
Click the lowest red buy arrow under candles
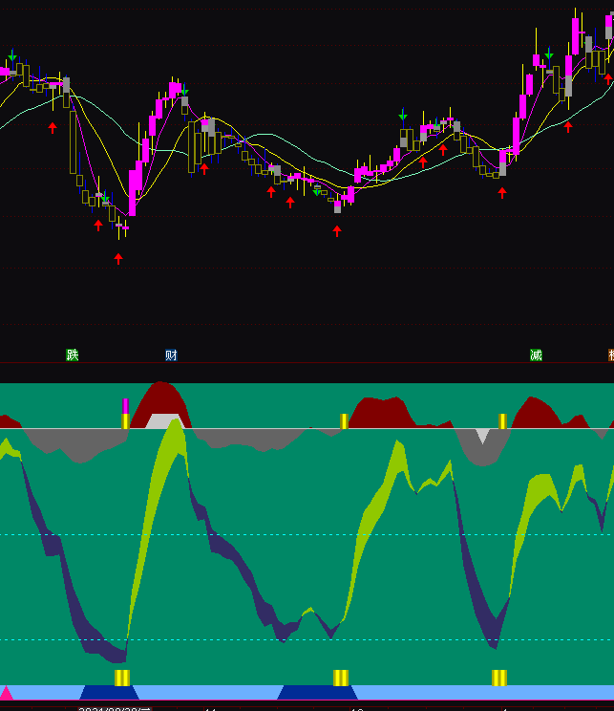pos(118,258)
